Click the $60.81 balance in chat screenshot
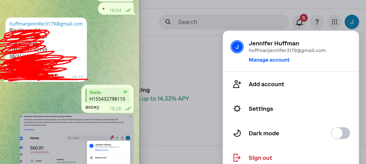This screenshot has height=164, width=366. click(37, 148)
